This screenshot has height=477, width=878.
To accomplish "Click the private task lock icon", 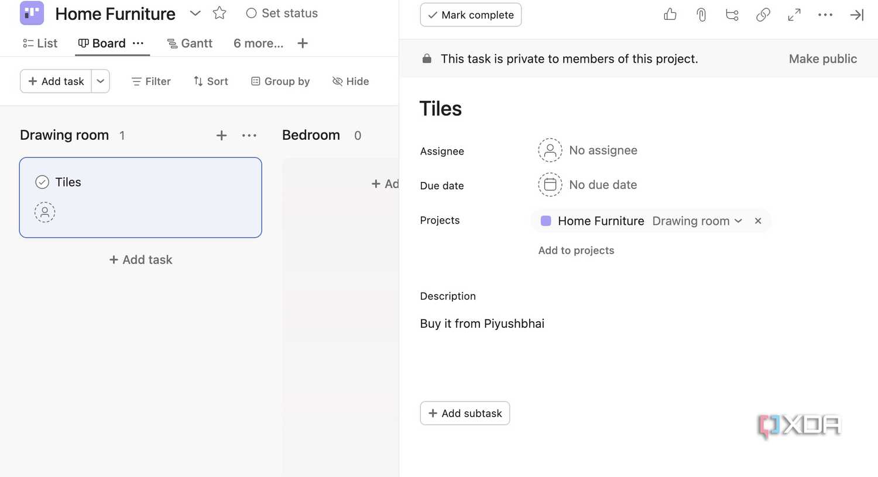I will click(x=427, y=59).
